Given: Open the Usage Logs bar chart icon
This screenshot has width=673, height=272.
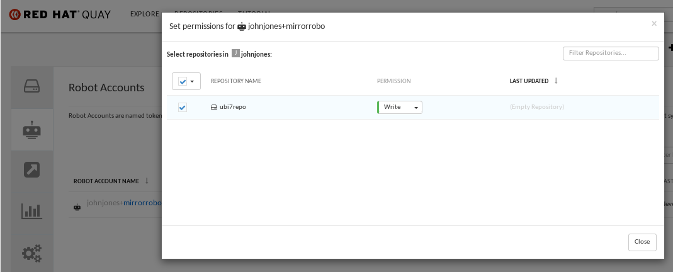Looking at the screenshot, I should [x=32, y=211].
